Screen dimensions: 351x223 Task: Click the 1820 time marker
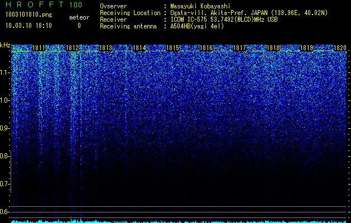tap(340, 48)
